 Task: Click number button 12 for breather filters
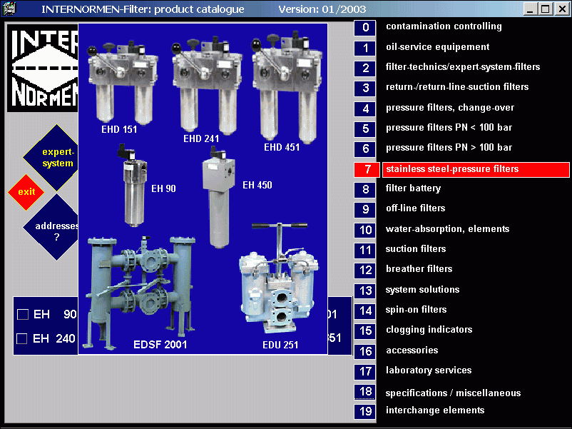point(364,271)
